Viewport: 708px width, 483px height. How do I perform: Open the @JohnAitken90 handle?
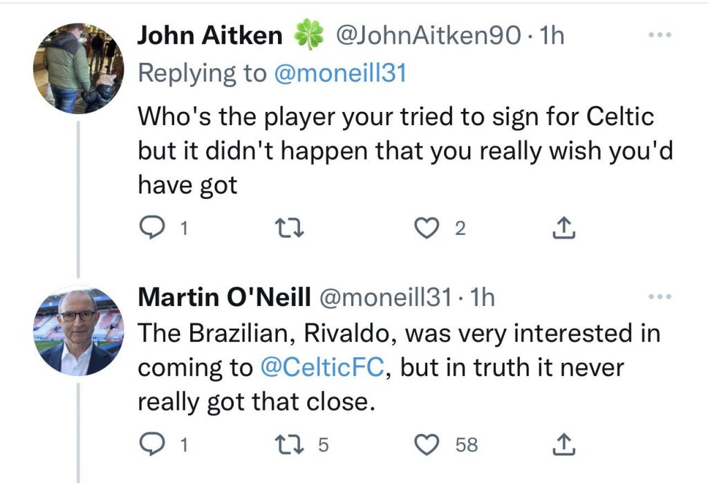coord(427,36)
